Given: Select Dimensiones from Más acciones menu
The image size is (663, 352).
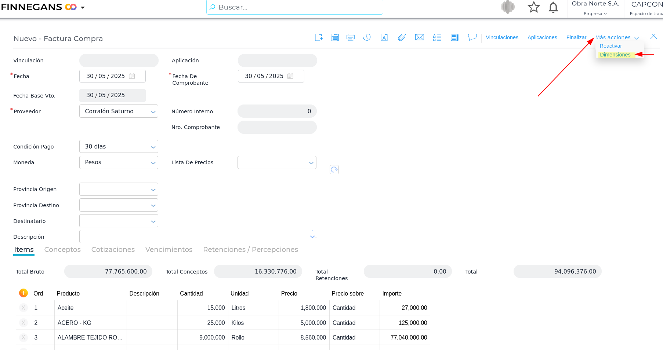Looking at the screenshot, I should coord(615,55).
